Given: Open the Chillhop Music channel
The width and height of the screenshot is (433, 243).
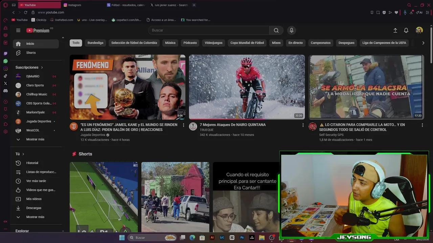Looking at the screenshot, I should [x=36, y=94].
